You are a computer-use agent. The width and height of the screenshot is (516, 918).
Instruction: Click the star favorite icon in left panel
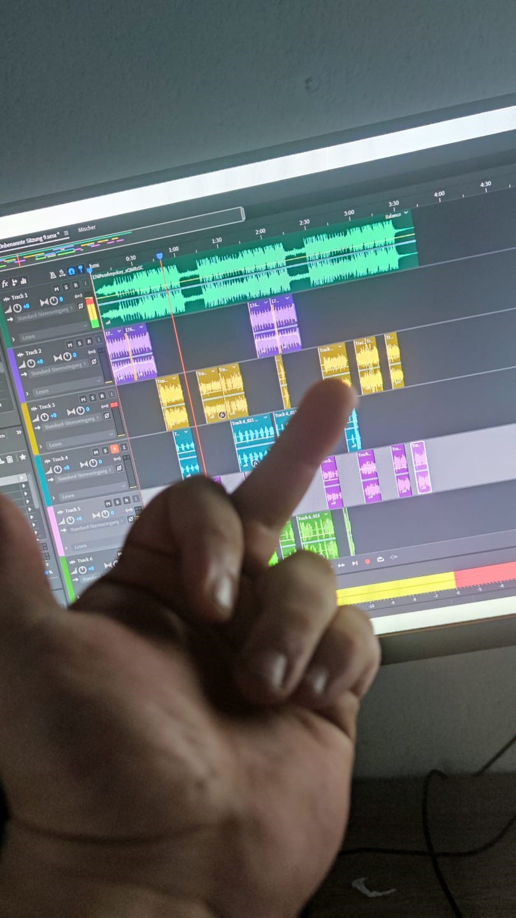[23, 457]
